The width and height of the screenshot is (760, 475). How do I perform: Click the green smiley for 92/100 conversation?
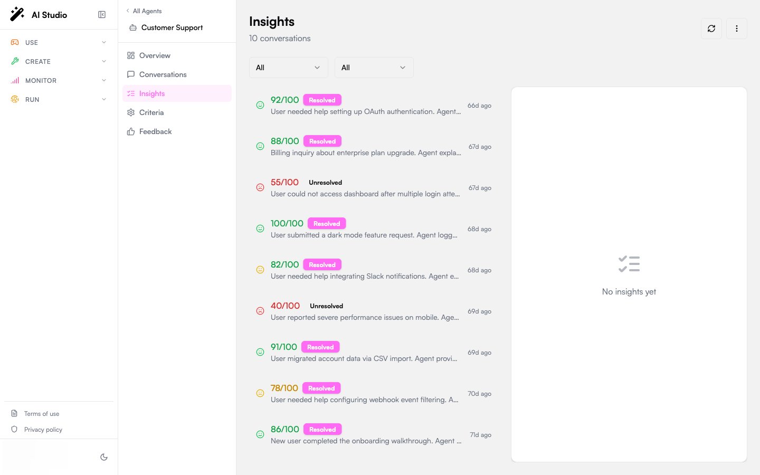[260, 105]
